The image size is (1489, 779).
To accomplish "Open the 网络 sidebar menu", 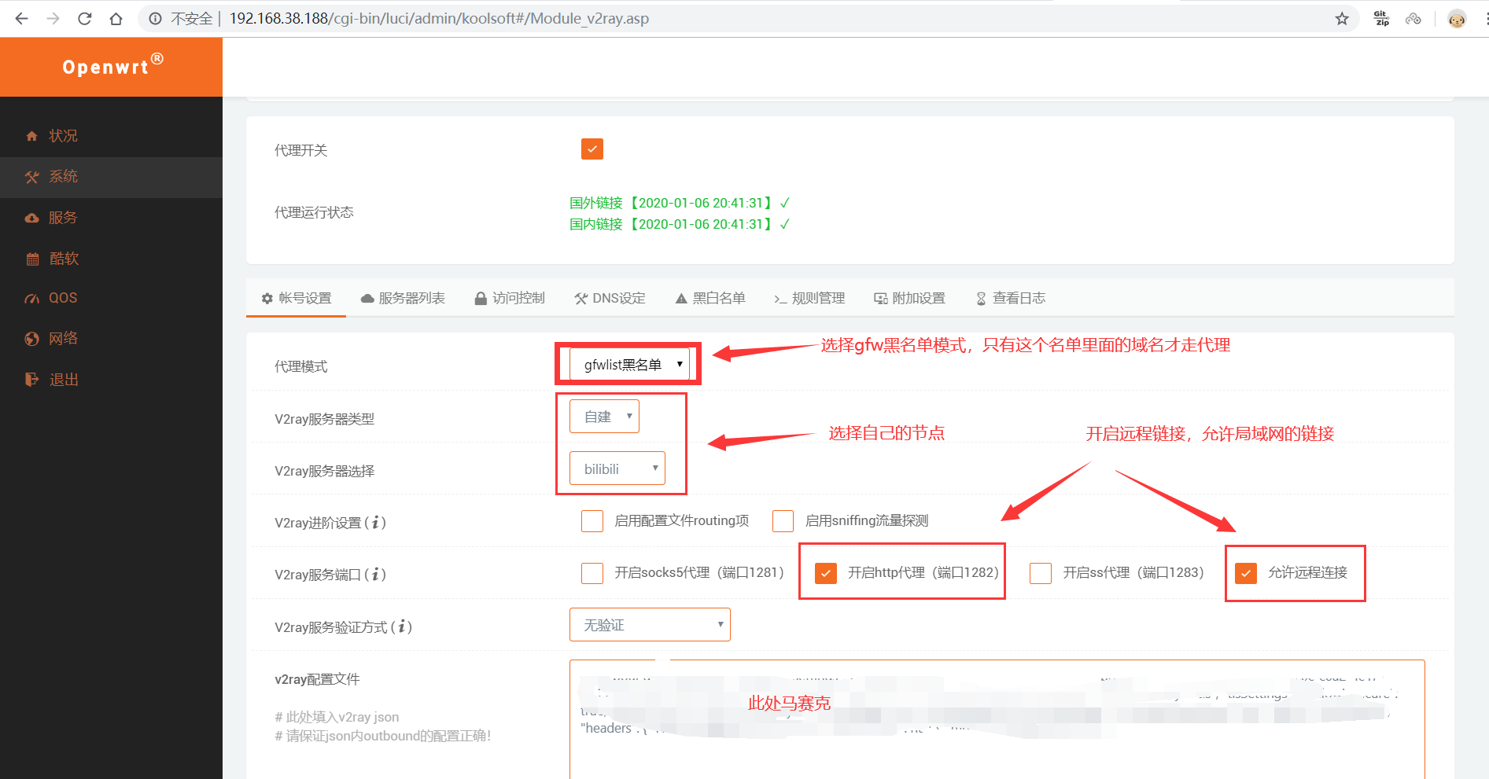I will click(111, 339).
